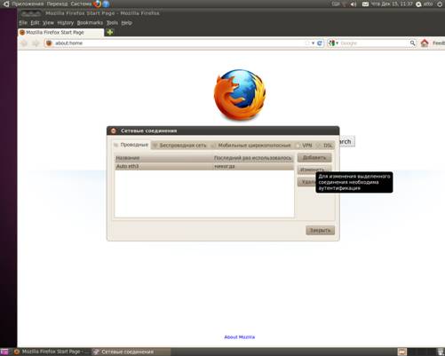Click the Изменить button
The image size is (445, 356).
pos(312,170)
